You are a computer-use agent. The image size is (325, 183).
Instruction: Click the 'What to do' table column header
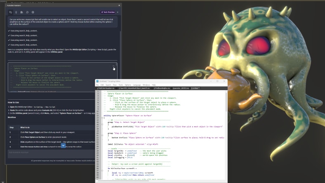click(25, 127)
